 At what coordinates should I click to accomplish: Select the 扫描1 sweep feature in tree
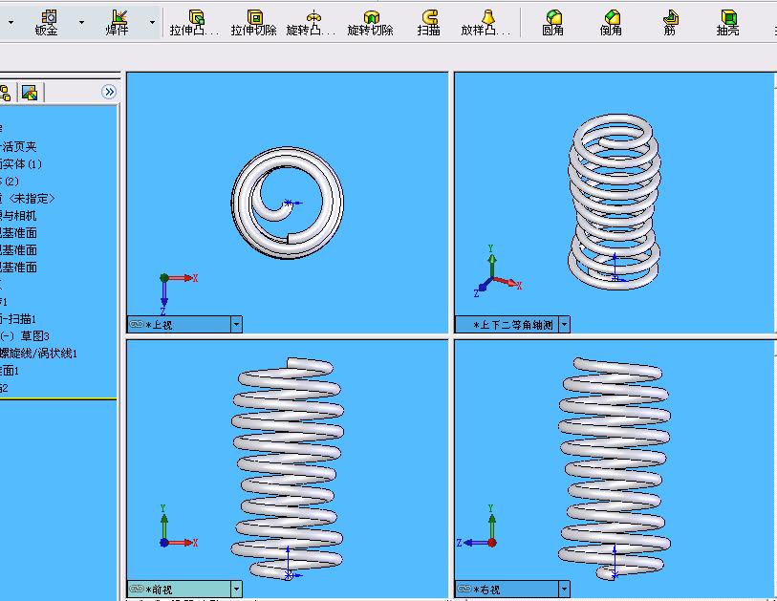tap(18, 318)
